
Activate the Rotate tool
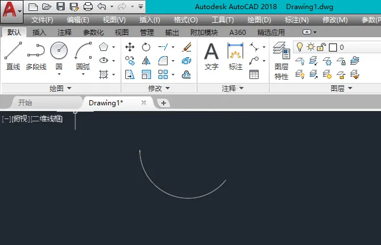point(146,47)
